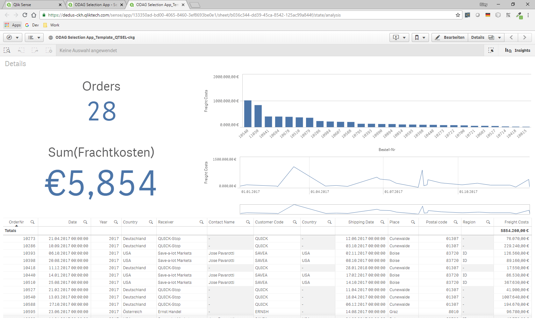Select date 21.04.2017 00:00:00 cell
The image size is (535, 321).
(68, 239)
